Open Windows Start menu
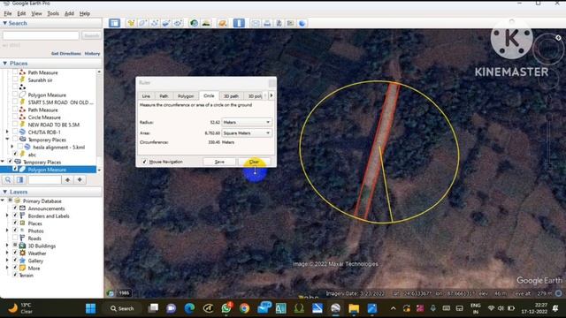The width and height of the screenshot is (566, 318). click(90, 308)
